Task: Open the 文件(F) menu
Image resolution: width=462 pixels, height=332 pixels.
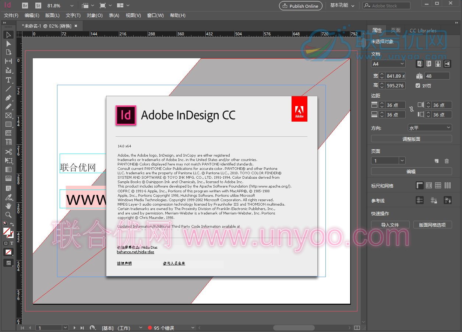Action: [x=11, y=15]
